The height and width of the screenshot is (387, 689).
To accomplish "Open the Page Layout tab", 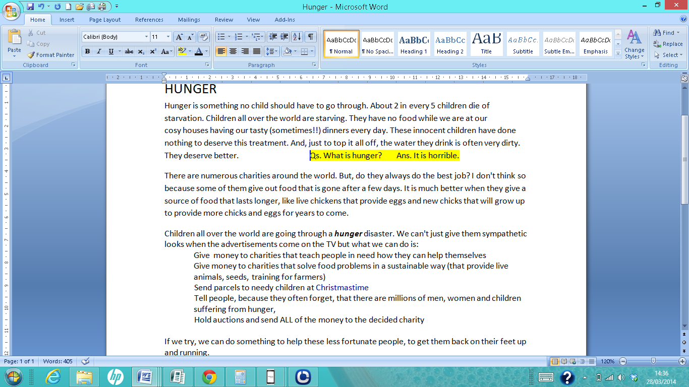I will (x=105, y=20).
